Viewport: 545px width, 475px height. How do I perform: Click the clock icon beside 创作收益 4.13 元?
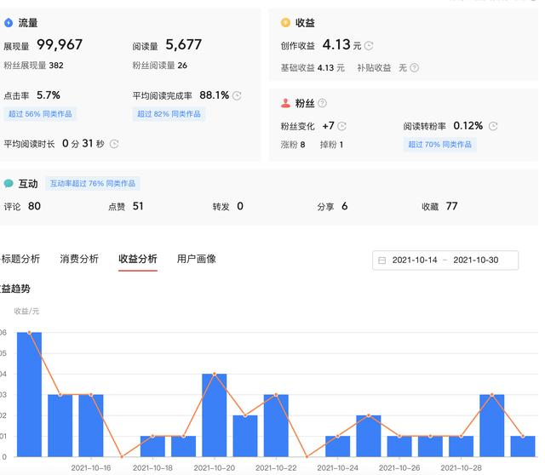point(369,45)
